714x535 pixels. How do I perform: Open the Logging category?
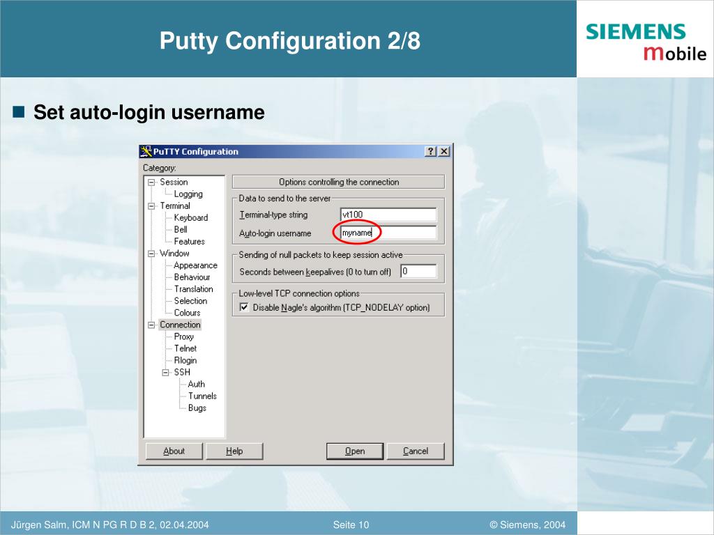[188, 194]
